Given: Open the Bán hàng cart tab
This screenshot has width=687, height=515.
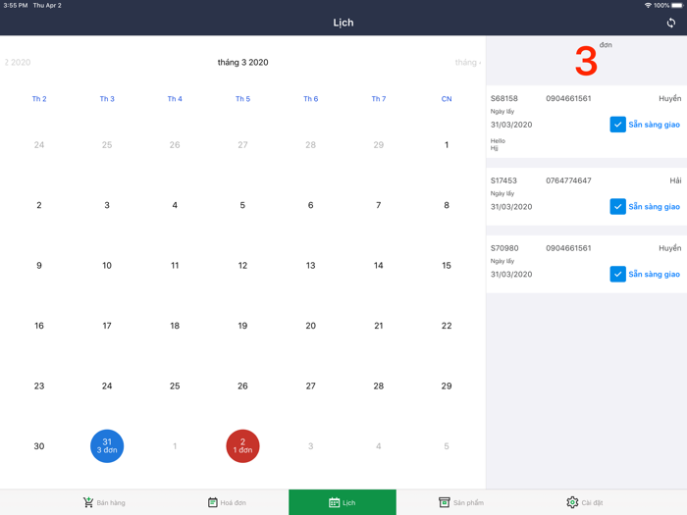Looking at the screenshot, I should pos(104,502).
